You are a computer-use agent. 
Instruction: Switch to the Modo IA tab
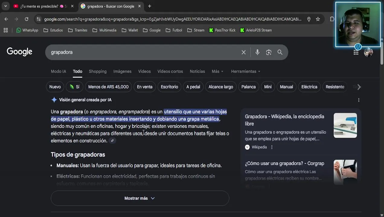tap(58, 71)
